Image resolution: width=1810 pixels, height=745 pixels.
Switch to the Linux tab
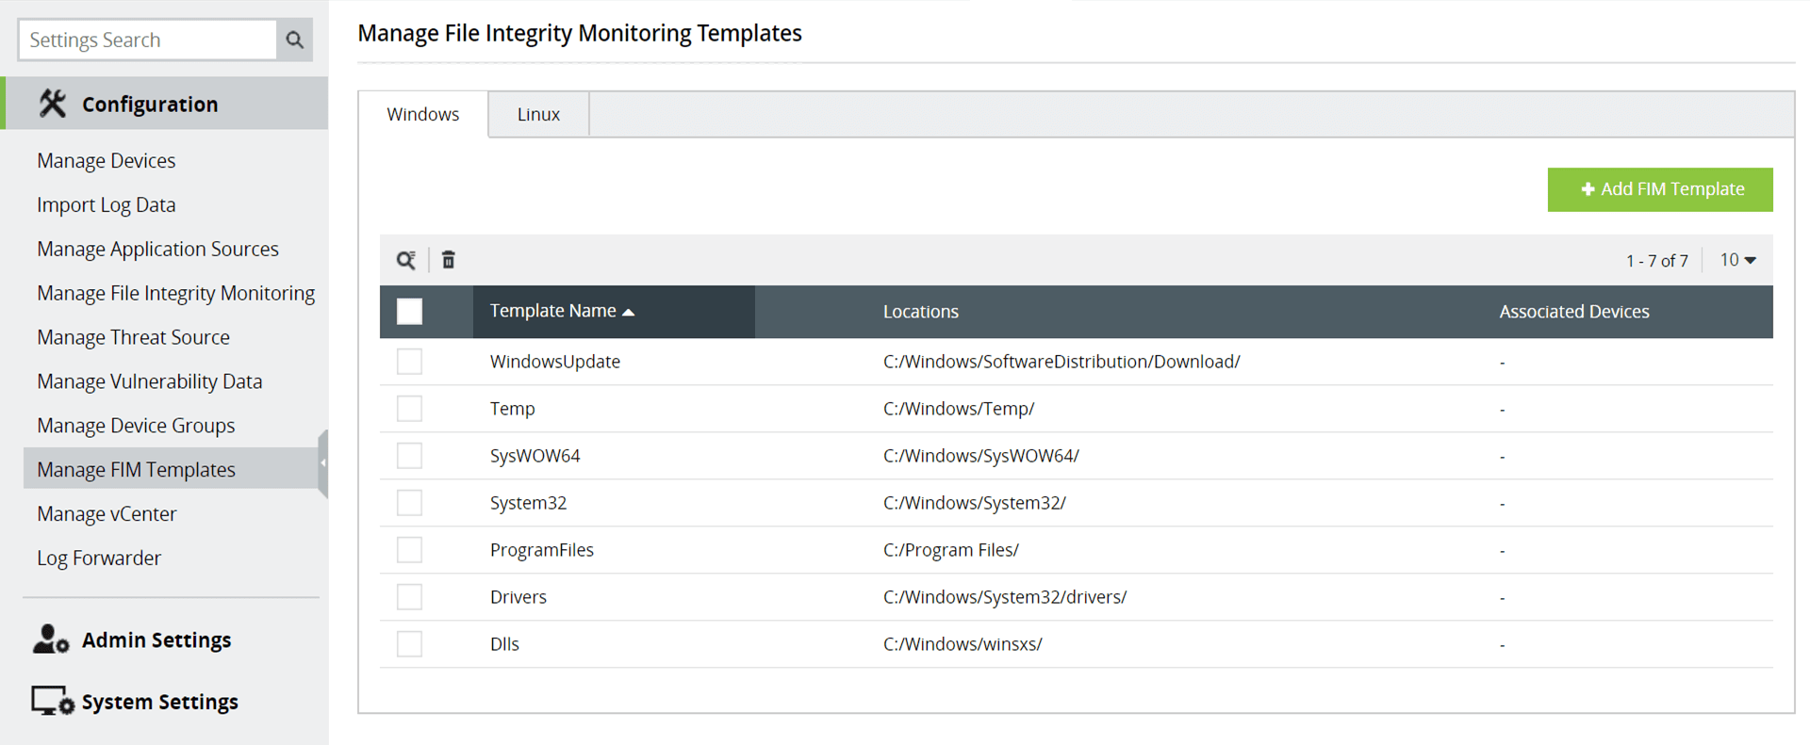pyautogui.click(x=538, y=114)
